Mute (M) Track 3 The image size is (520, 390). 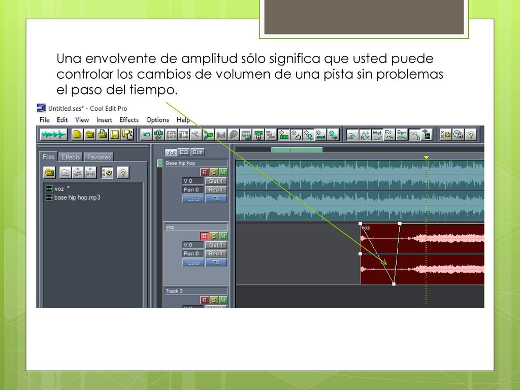tap(223, 300)
